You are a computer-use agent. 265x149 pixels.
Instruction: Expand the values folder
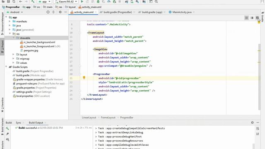(x=14, y=62)
